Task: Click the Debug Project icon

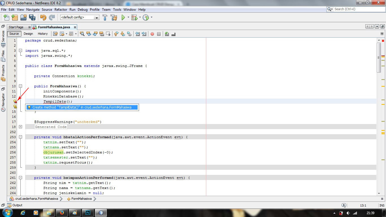Action: [x=134, y=18]
